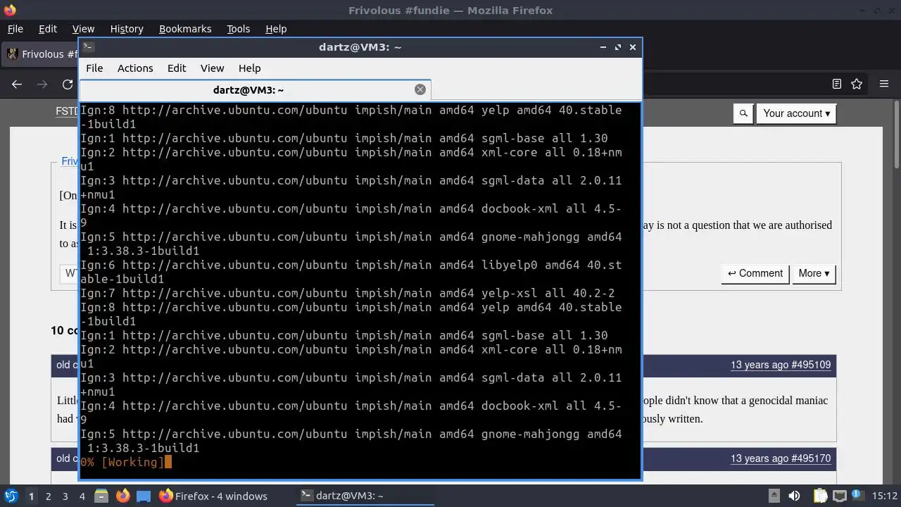This screenshot has height=507, width=901.
Task: Open Firefox History menu
Action: [127, 29]
